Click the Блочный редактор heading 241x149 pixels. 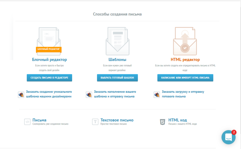tap(49, 60)
